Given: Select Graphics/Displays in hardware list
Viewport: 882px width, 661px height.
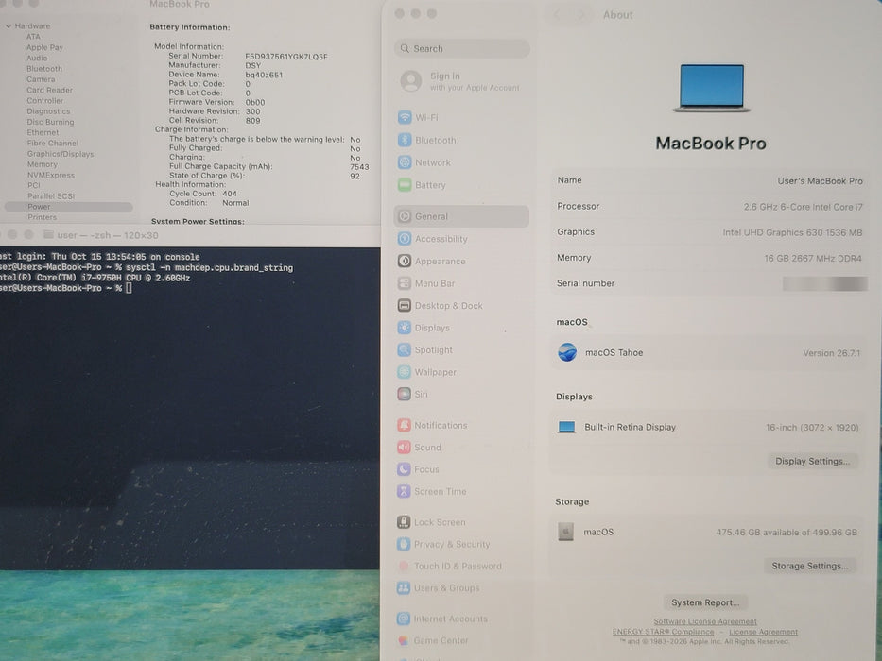Looking at the screenshot, I should pos(61,153).
